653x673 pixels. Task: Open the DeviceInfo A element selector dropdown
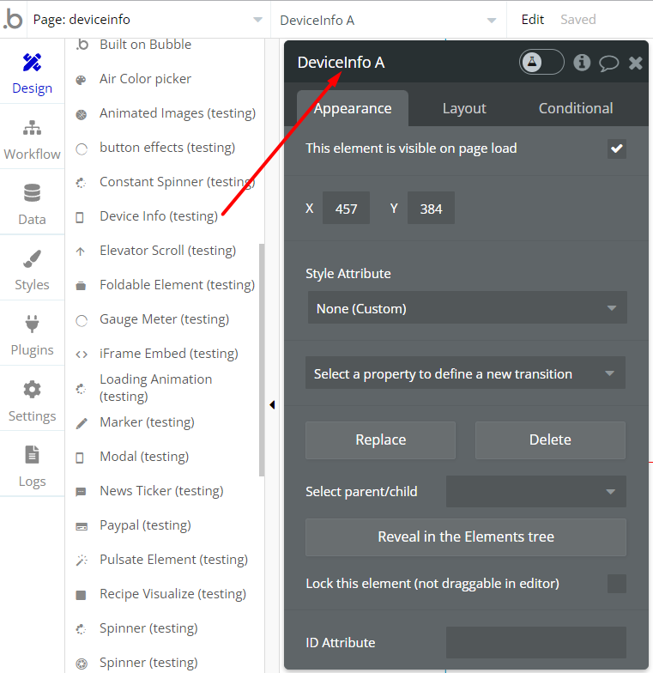coord(388,21)
